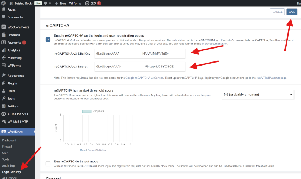Open Wordfence All Options submenu
301x179 pixels.
click(9, 178)
